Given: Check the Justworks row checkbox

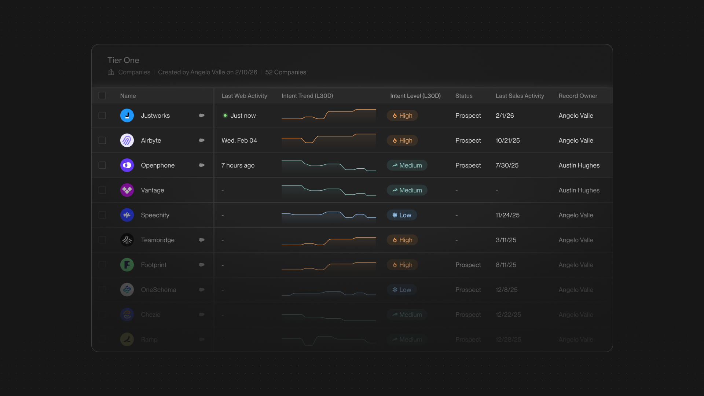Looking at the screenshot, I should point(102,115).
